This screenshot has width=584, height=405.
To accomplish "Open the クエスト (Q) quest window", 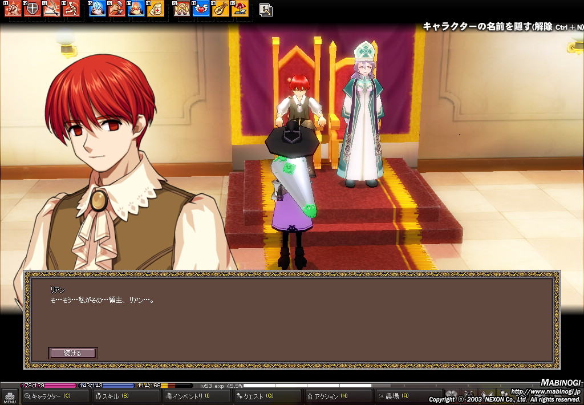I will pos(267,396).
